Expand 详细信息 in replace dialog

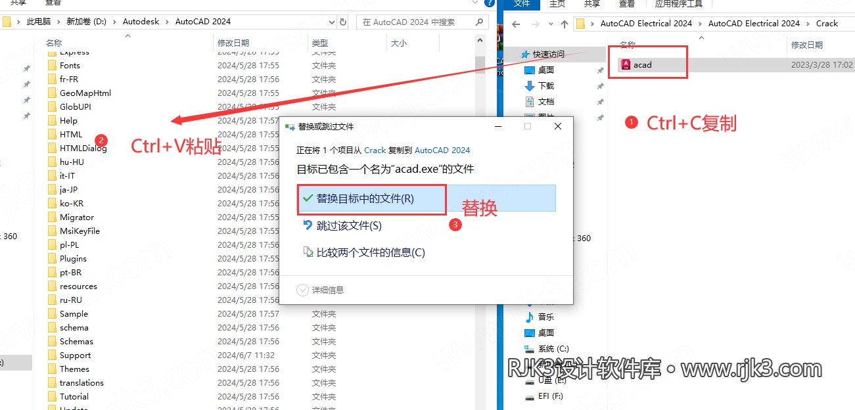tap(321, 290)
